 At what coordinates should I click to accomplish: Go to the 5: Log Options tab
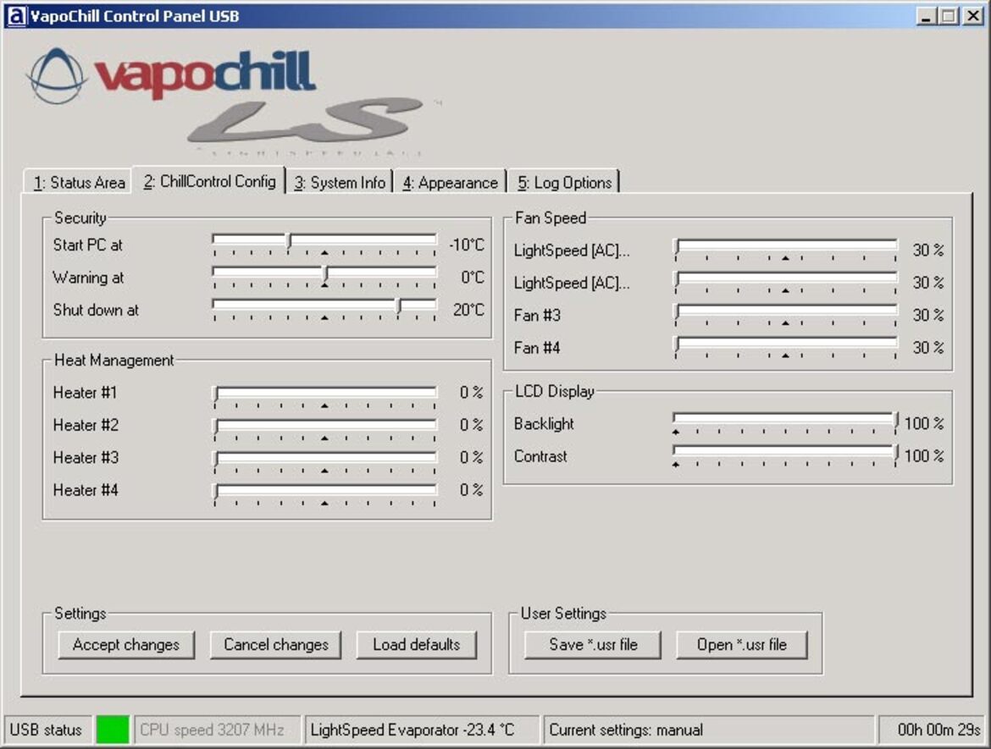564,182
